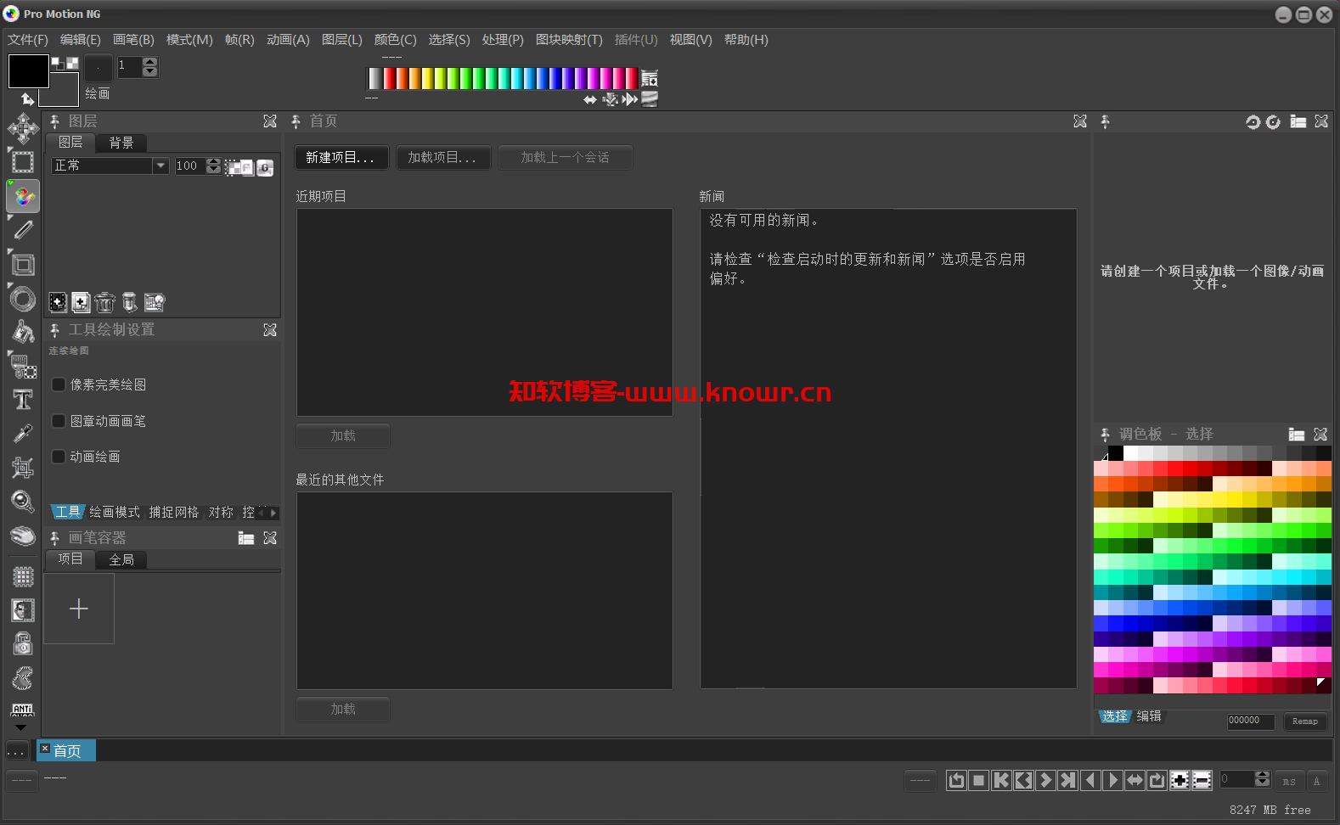The image size is (1340, 825).
Task: Open the palette panel options menu icon
Action: (x=1297, y=435)
